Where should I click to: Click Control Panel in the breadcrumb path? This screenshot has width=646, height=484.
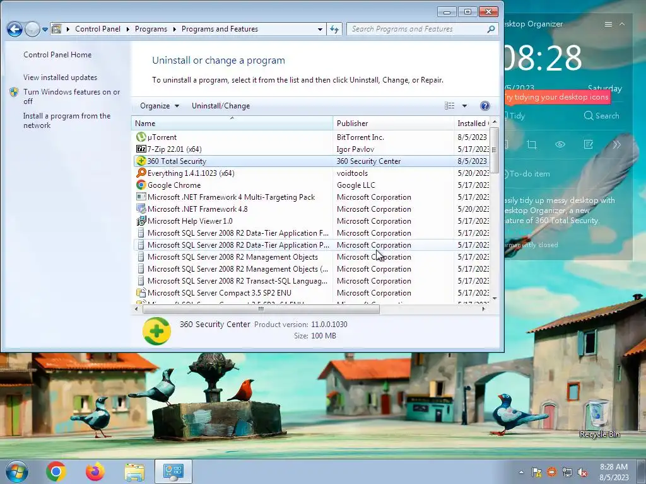[x=98, y=29]
